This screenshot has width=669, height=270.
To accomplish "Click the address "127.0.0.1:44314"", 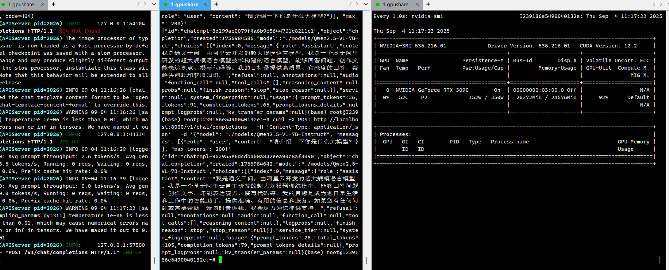I will (x=121, y=134).
